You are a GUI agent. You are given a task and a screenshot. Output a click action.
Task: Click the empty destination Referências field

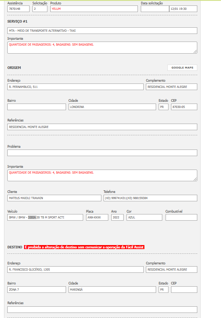pos(102,310)
